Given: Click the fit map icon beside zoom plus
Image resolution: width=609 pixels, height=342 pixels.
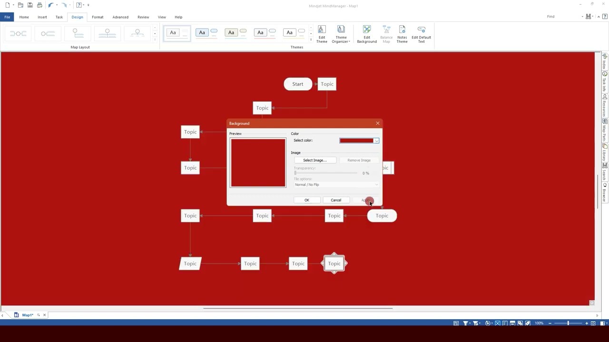Looking at the screenshot, I should point(593,323).
